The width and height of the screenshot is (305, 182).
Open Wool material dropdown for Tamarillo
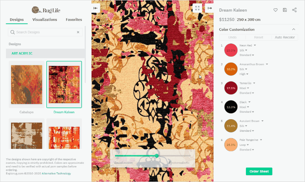(x=244, y=88)
